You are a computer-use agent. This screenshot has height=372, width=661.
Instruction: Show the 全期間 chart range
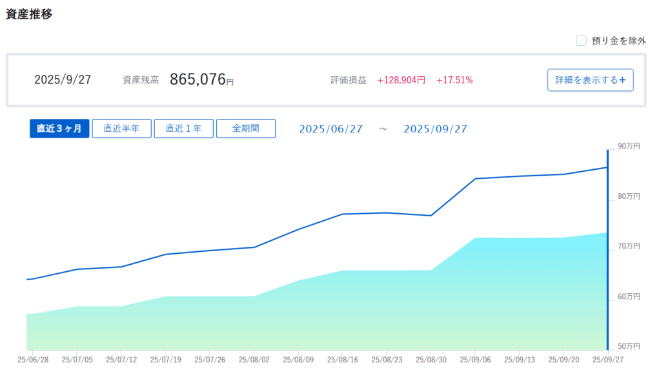[x=245, y=129]
